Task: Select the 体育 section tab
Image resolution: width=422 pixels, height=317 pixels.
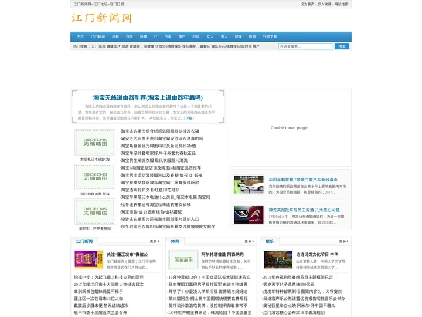Action: (175, 241)
